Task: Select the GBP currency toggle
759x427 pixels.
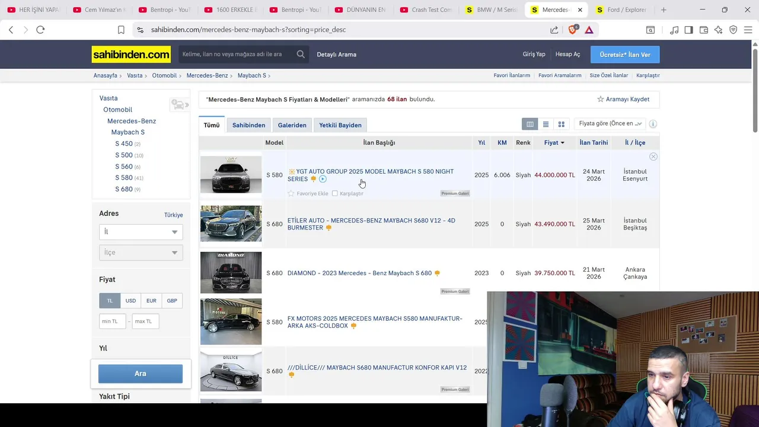Action: tap(172, 301)
